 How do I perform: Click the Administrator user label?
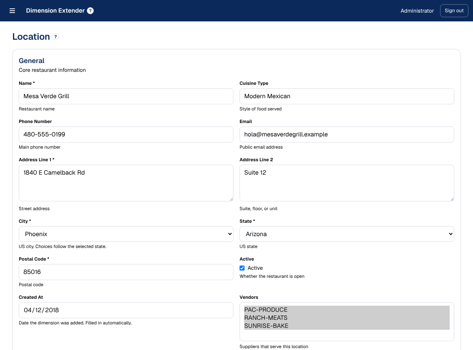pyautogui.click(x=417, y=11)
